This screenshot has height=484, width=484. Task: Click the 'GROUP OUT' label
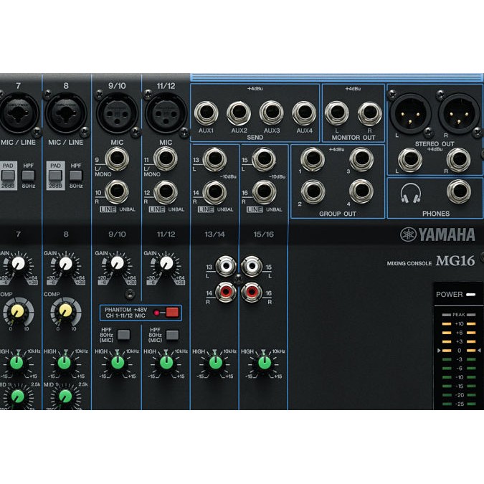coord(338,214)
